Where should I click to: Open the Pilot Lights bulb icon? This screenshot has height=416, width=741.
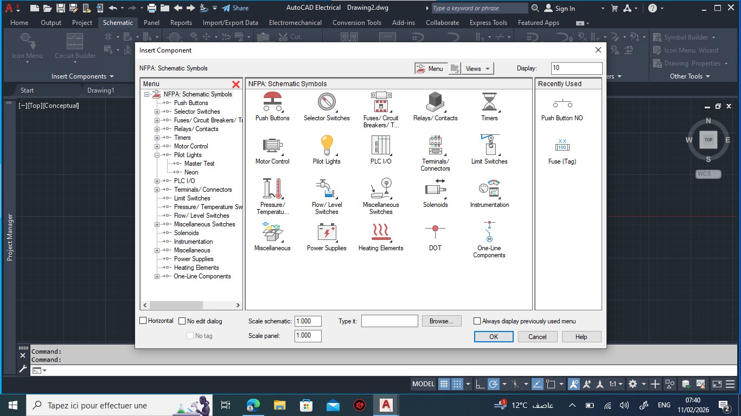[327, 146]
